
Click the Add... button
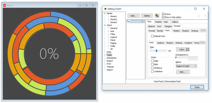133,16
